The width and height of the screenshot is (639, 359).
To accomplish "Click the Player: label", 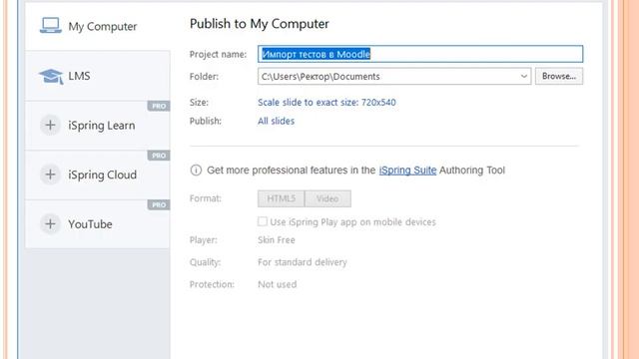I will click(x=204, y=240).
